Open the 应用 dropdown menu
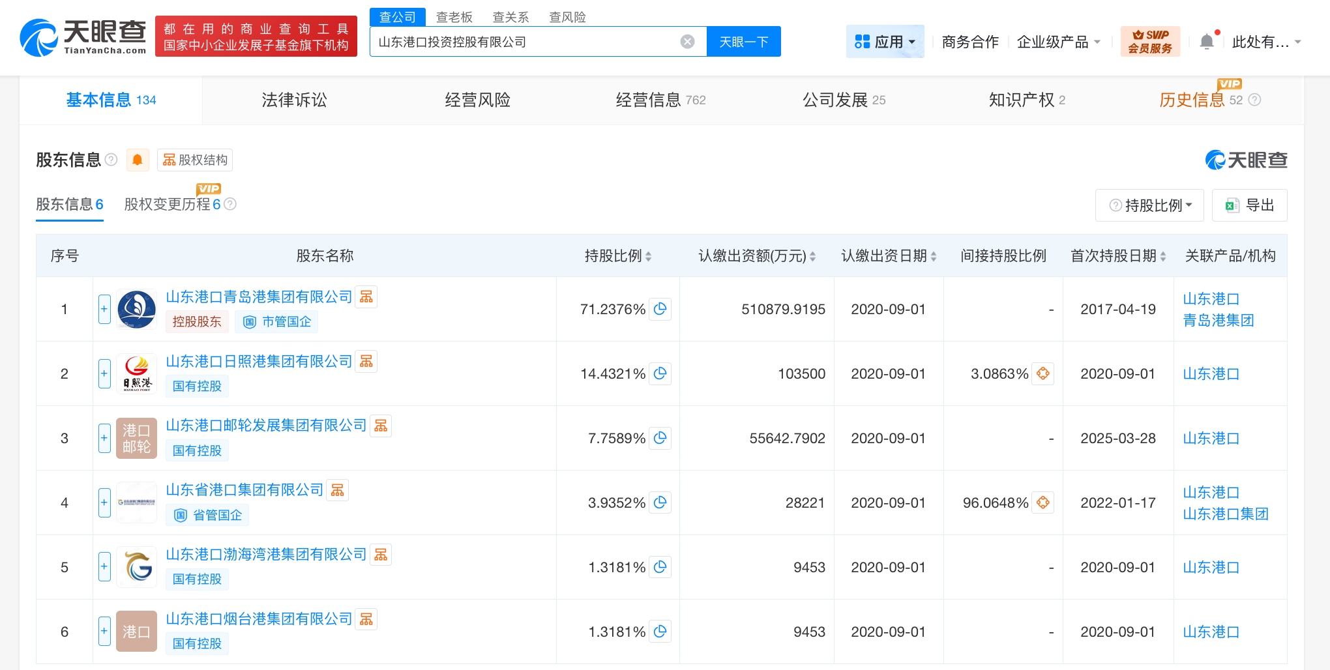The height and width of the screenshot is (670, 1330). click(x=885, y=42)
